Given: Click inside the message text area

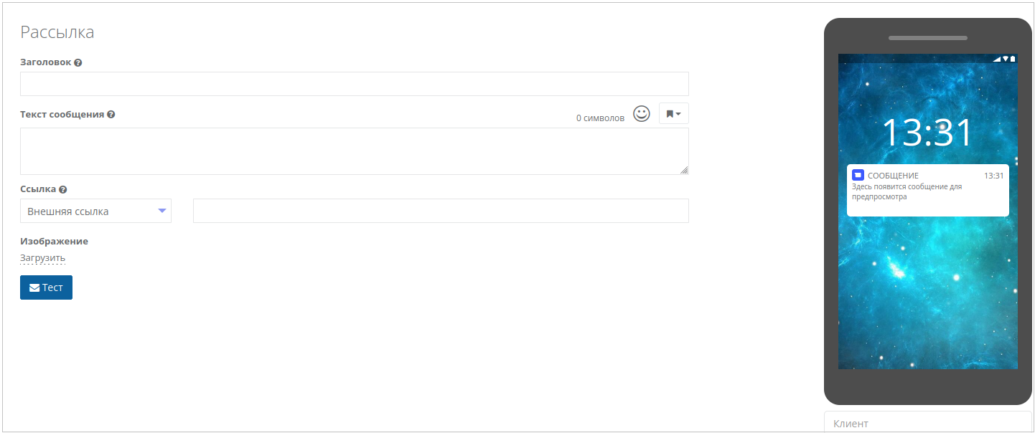Looking at the screenshot, I should tap(354, 151).
